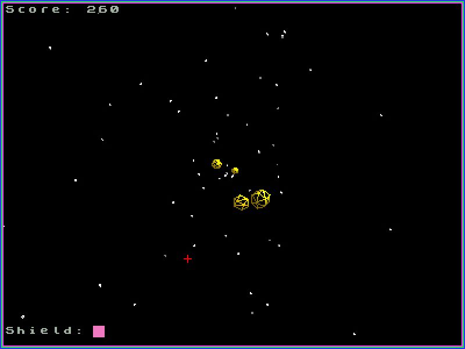
Task: Shoot the largest yellow wireframe asteroid
Action: click(x=260, y=199)
